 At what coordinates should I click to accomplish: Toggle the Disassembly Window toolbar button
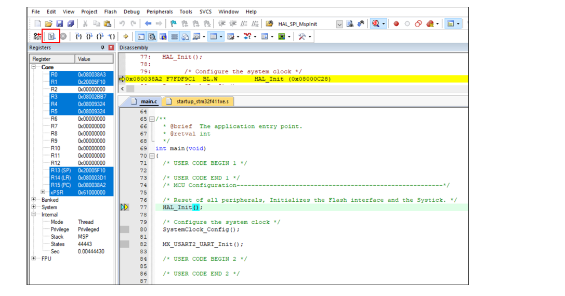pyautogui.click(x=152, y=36)
